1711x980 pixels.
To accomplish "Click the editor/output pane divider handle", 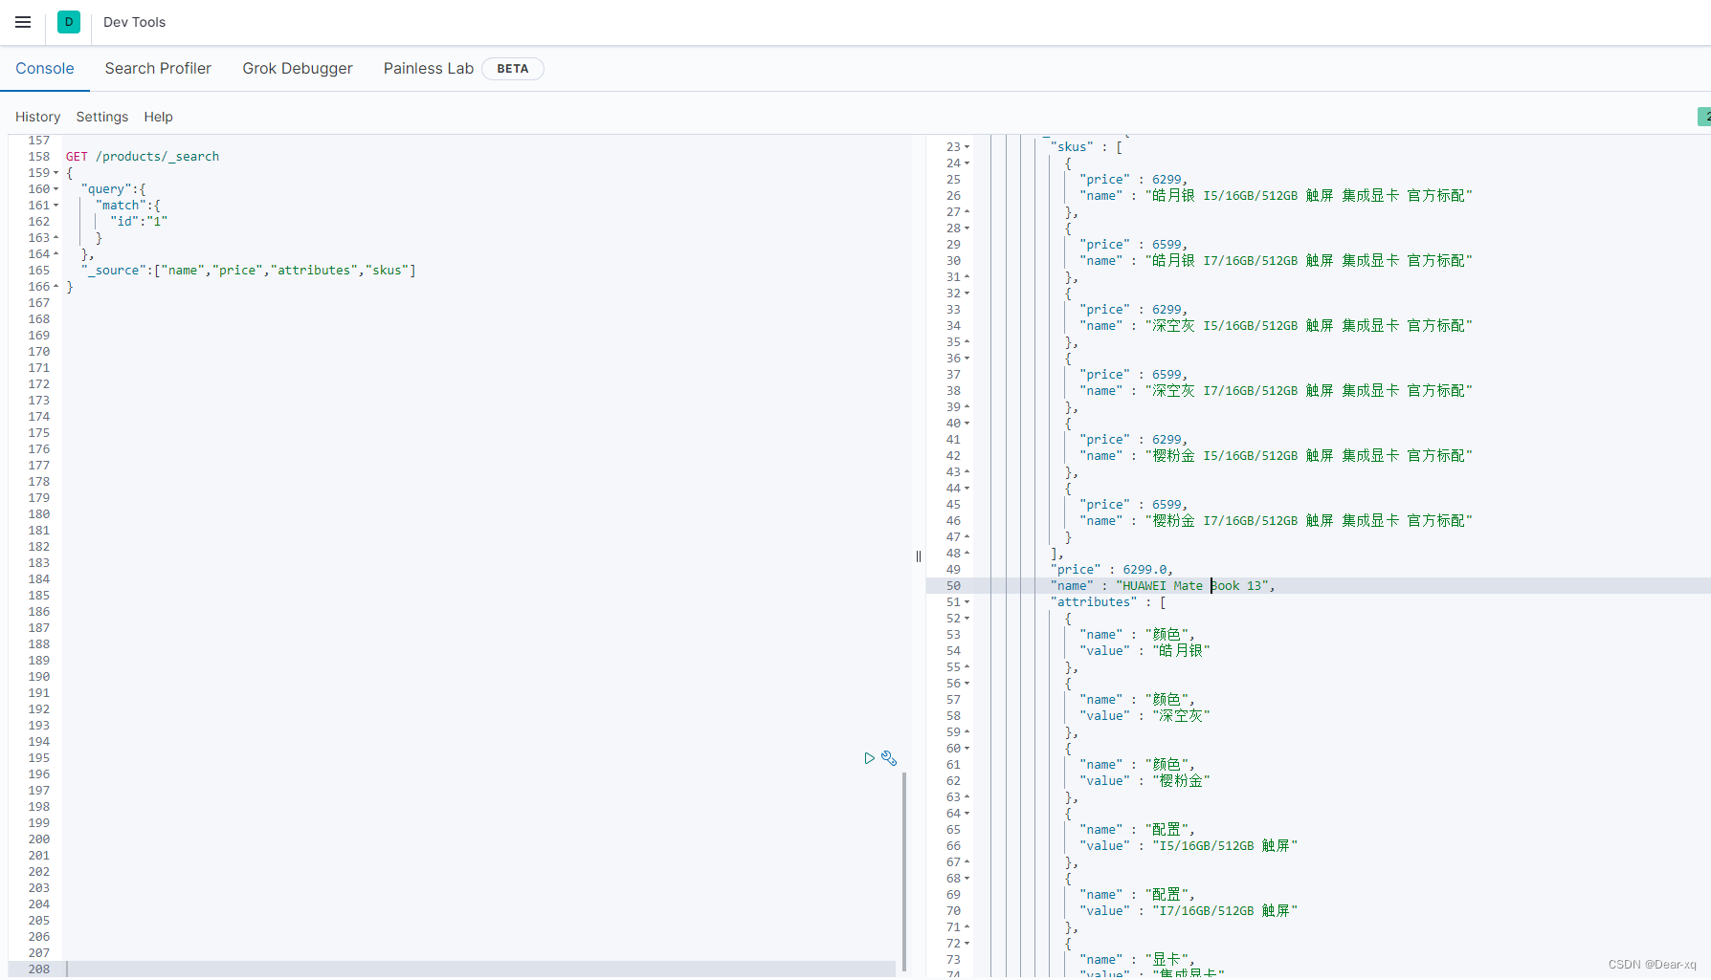I will tap(919, 556).
